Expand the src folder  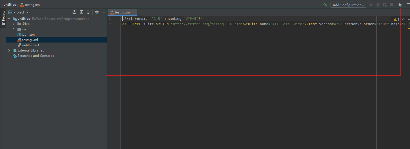point(14,29)
